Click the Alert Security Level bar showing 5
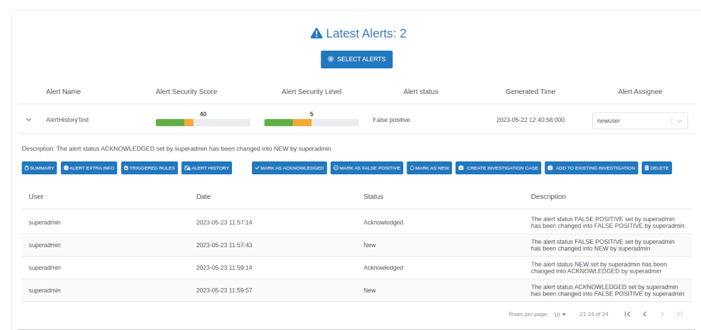Viewport: 701px width, 330px height. coord(311,122)
